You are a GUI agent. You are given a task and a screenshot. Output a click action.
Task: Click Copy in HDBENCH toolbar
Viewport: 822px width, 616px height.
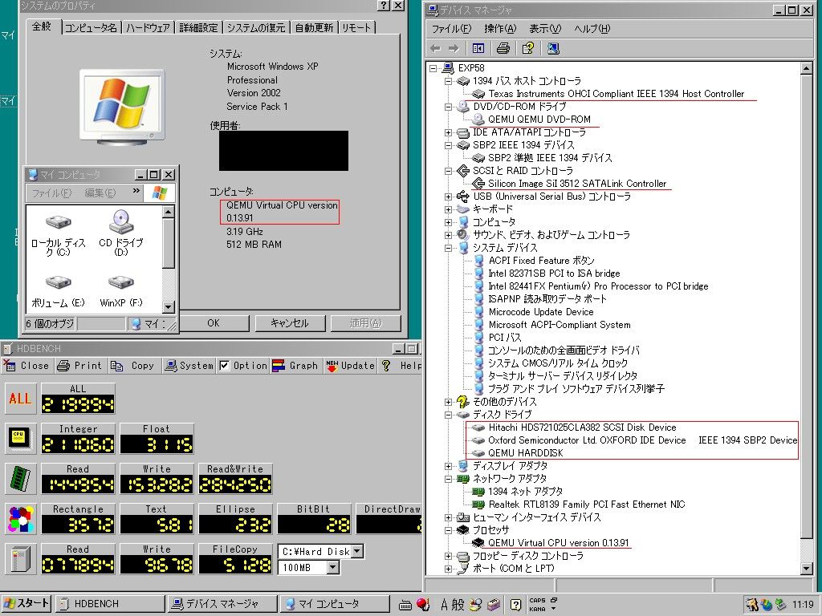(x=133, y=366)
